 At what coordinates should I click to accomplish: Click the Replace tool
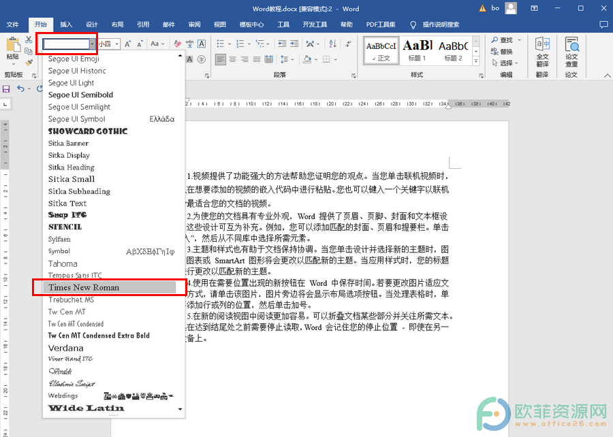[502, 51]
